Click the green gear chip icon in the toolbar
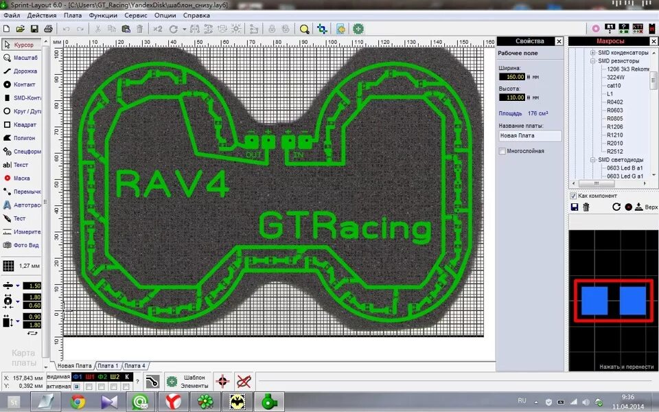Image resolution: width=659 pixels, height=412 pixels. (x=358, y=29)
